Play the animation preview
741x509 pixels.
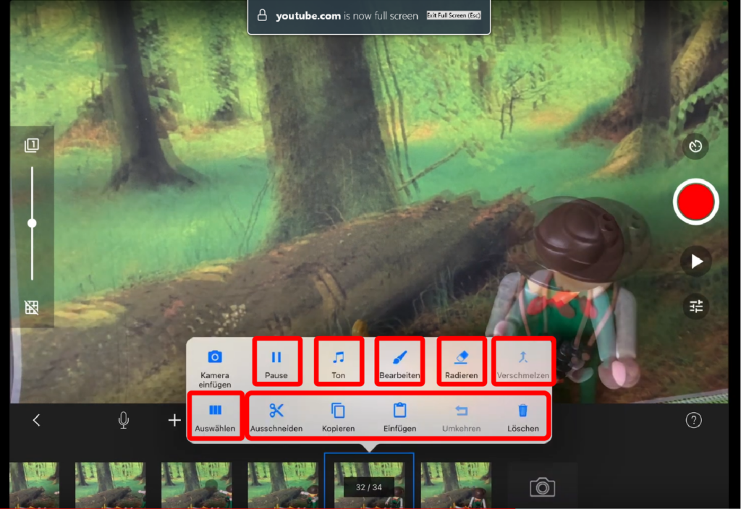pos(696,262)
